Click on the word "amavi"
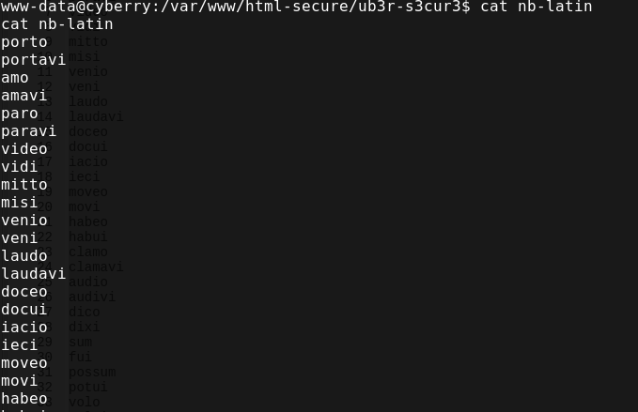This screenshot has width=638, height=412. (24, 96)
